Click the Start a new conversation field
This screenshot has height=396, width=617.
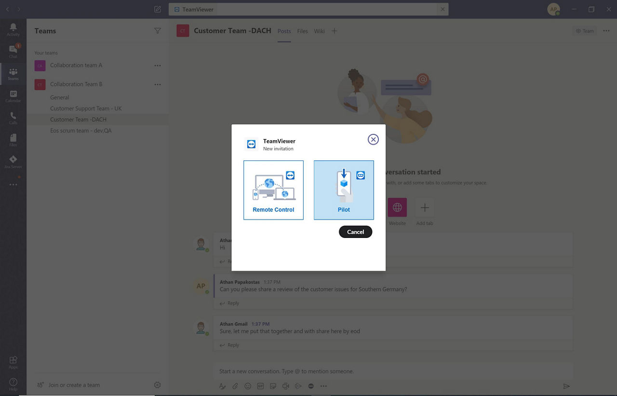coord(393,371)
